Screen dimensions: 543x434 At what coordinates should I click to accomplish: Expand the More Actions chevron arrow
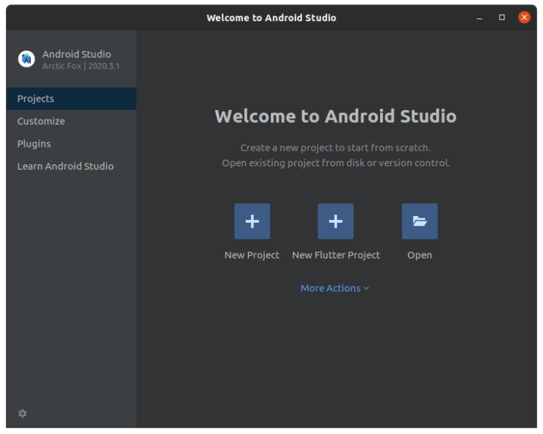coord(367,289)
